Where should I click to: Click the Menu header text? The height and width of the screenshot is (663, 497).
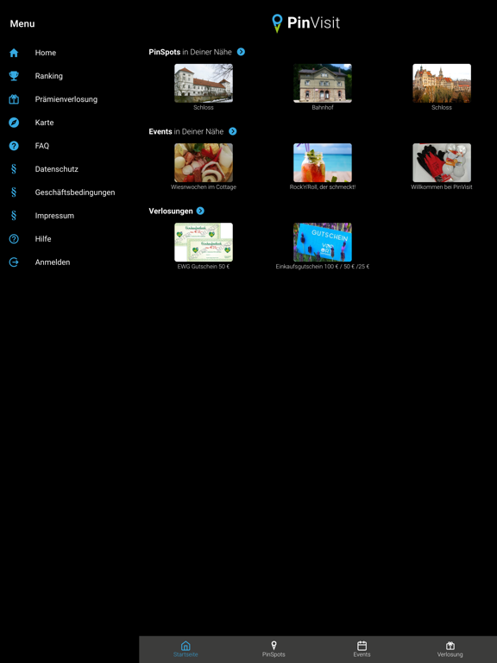[22, 23]
